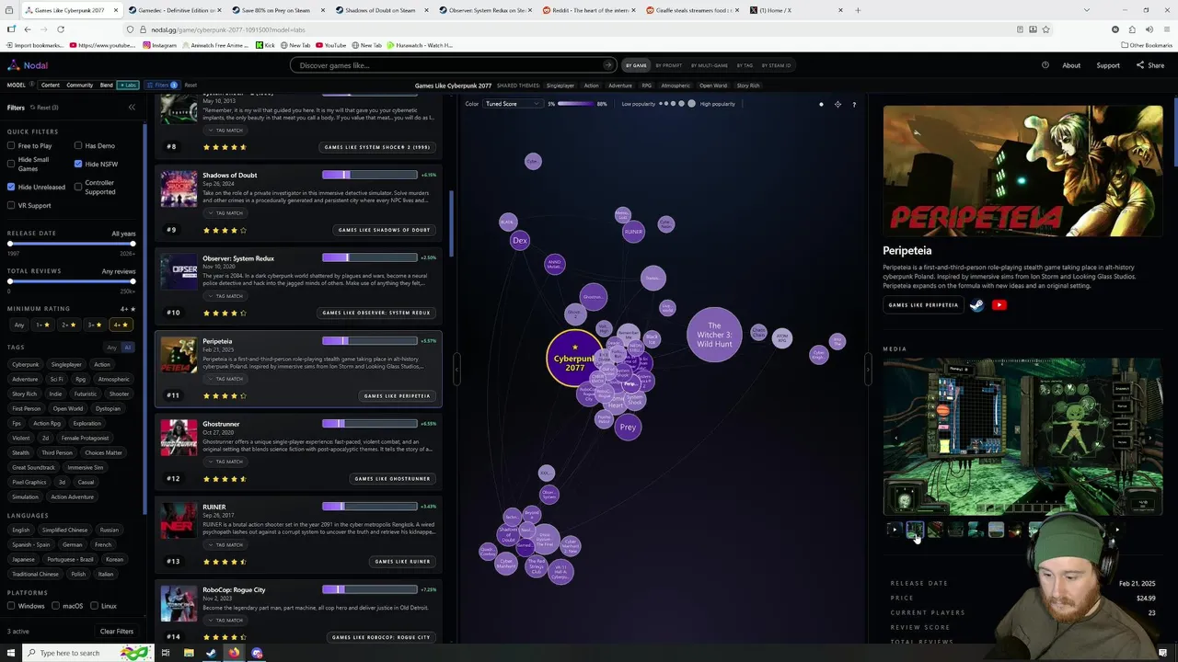Image resolution: width=1178 pixels, height=662 pixels.
Task: Open the About page
Action: pyautogui.click(x=1071, y=65)
